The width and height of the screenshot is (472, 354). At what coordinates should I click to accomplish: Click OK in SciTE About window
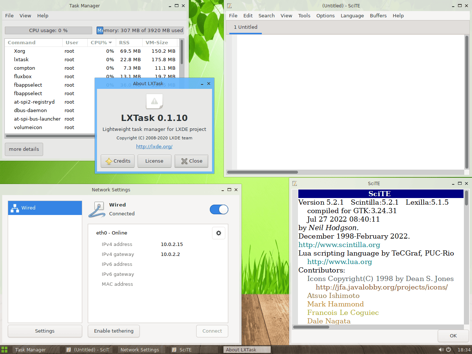[x=453, y=336]
